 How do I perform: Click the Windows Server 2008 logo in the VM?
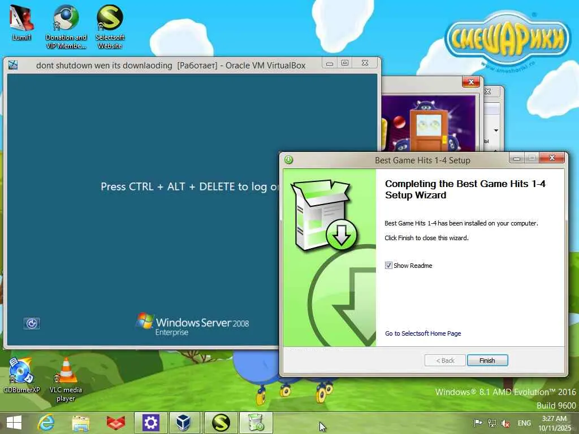192,325
